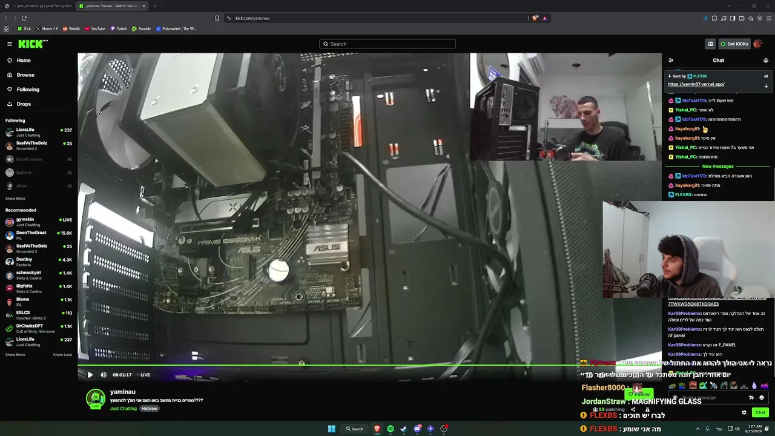Image resolution: width=775 pixels, height=436 pixels.
Task: Open Spotify from the taskbar
Action: [391, 429]
